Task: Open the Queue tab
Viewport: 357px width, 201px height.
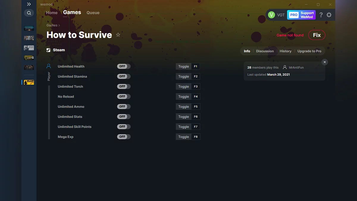Action: coord(93,13)
